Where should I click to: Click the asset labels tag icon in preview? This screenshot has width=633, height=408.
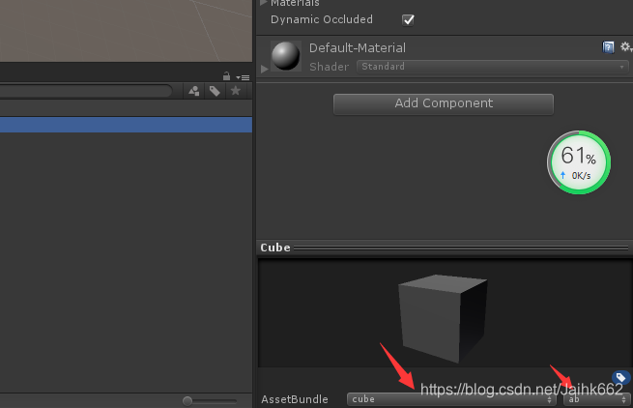[620, 378]
